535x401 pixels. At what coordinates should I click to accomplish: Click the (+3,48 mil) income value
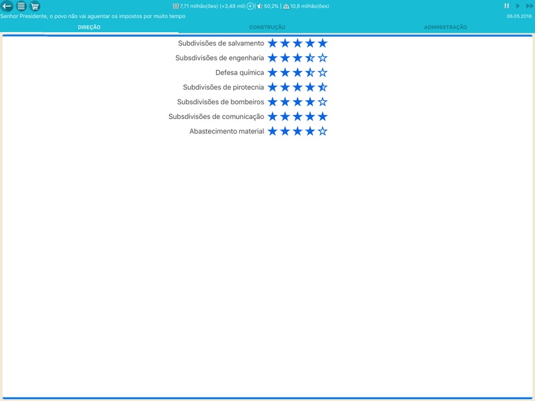pyautogui.click(x=233, y=6)
